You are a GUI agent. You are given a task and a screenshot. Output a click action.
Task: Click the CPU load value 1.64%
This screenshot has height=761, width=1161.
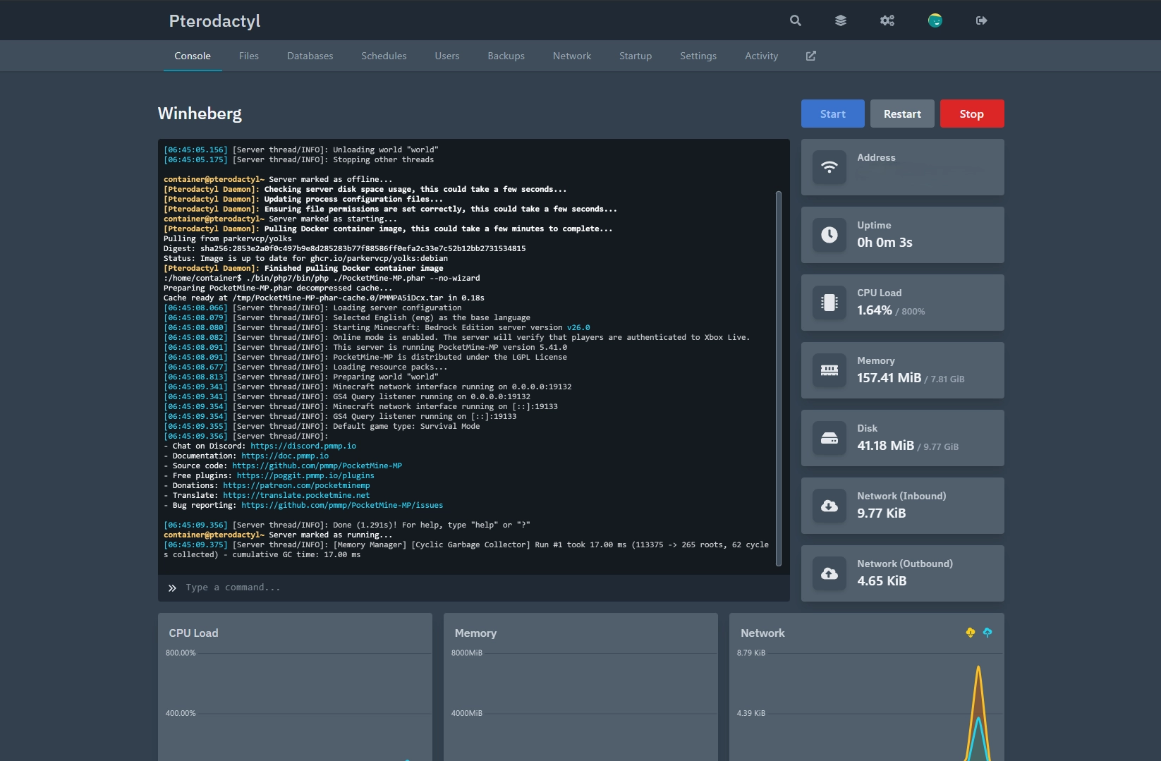coord(875,310)
